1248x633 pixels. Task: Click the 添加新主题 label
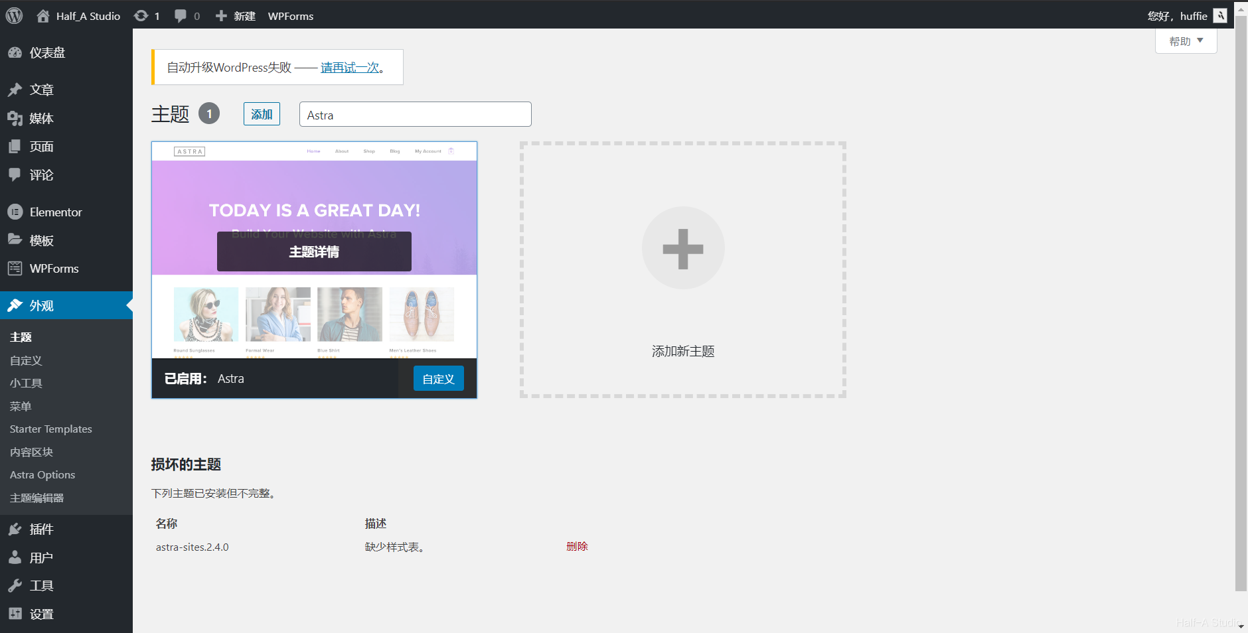pos(683,351)
